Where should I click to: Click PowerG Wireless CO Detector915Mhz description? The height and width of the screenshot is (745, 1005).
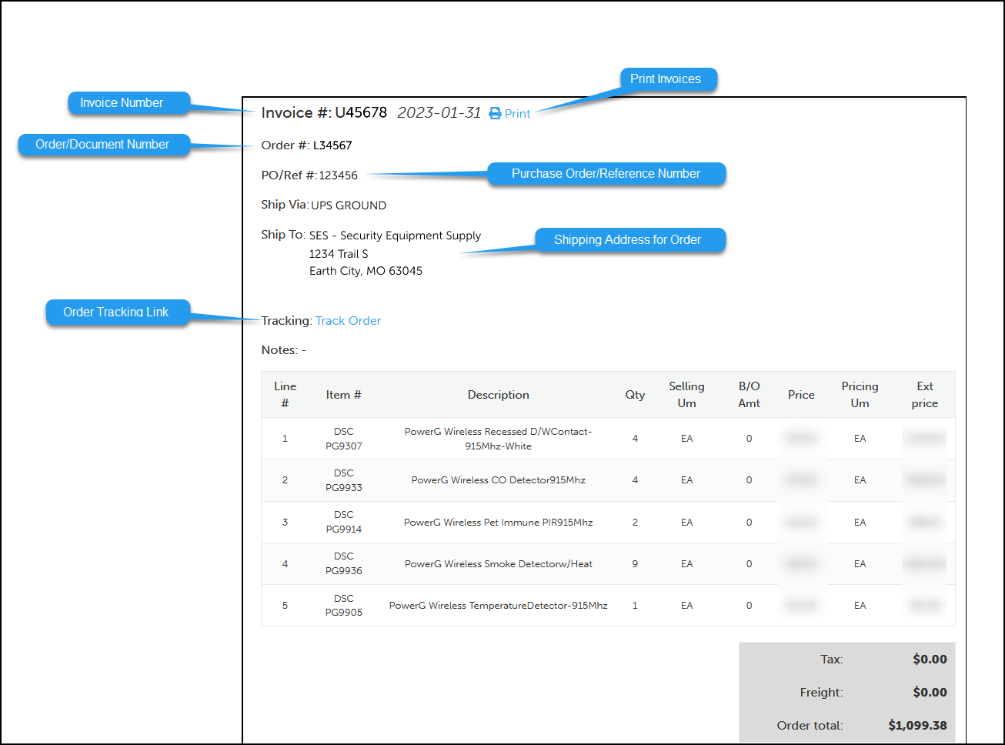pyautogui.click(x=499, y=480)
